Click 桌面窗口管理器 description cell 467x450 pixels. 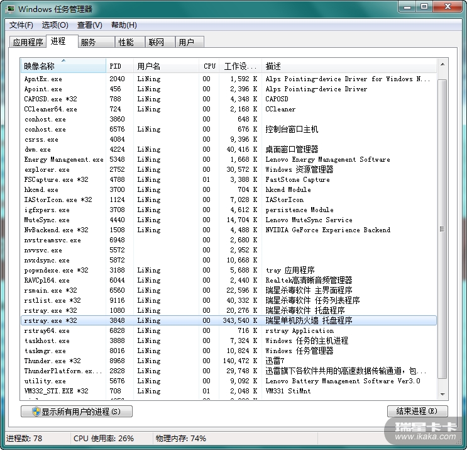(292, 149)
